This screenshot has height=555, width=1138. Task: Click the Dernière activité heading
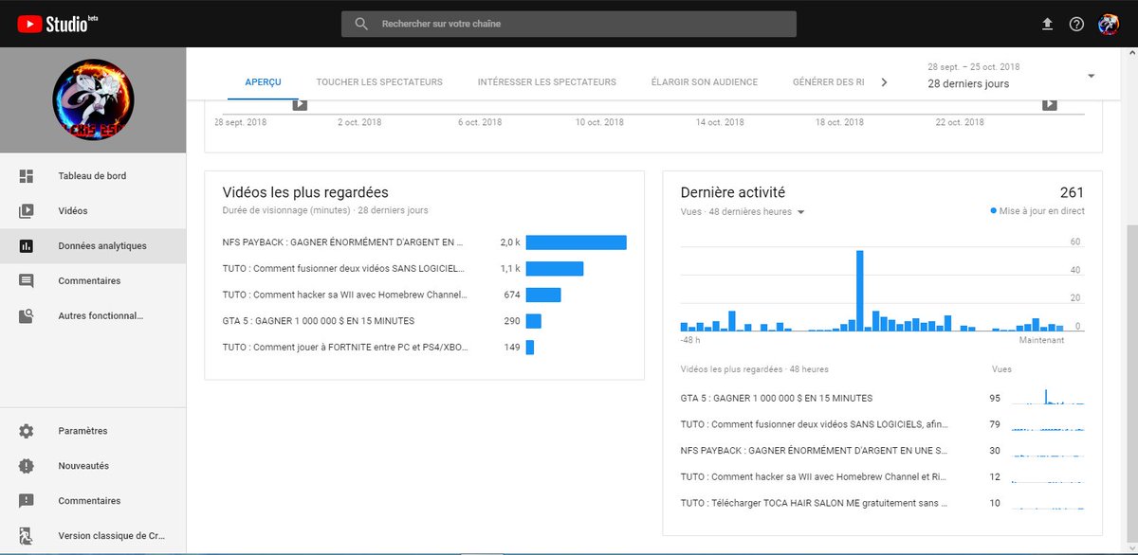(733, 192)
